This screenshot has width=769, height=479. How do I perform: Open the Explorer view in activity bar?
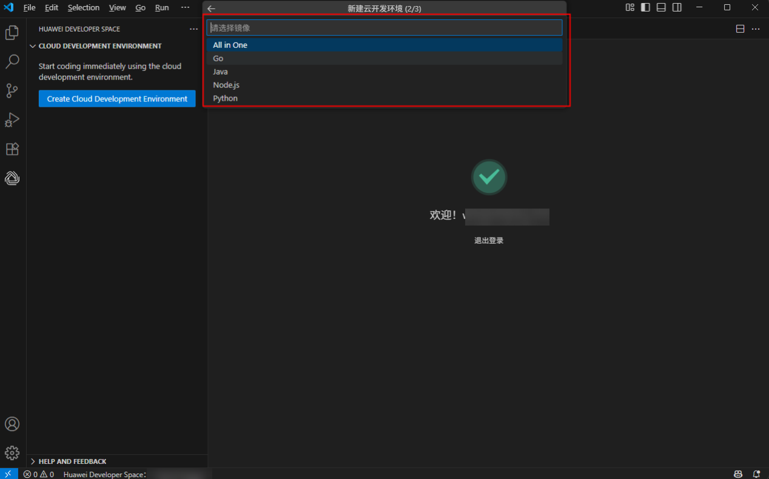pyautogui.click(x=12, y=33)
